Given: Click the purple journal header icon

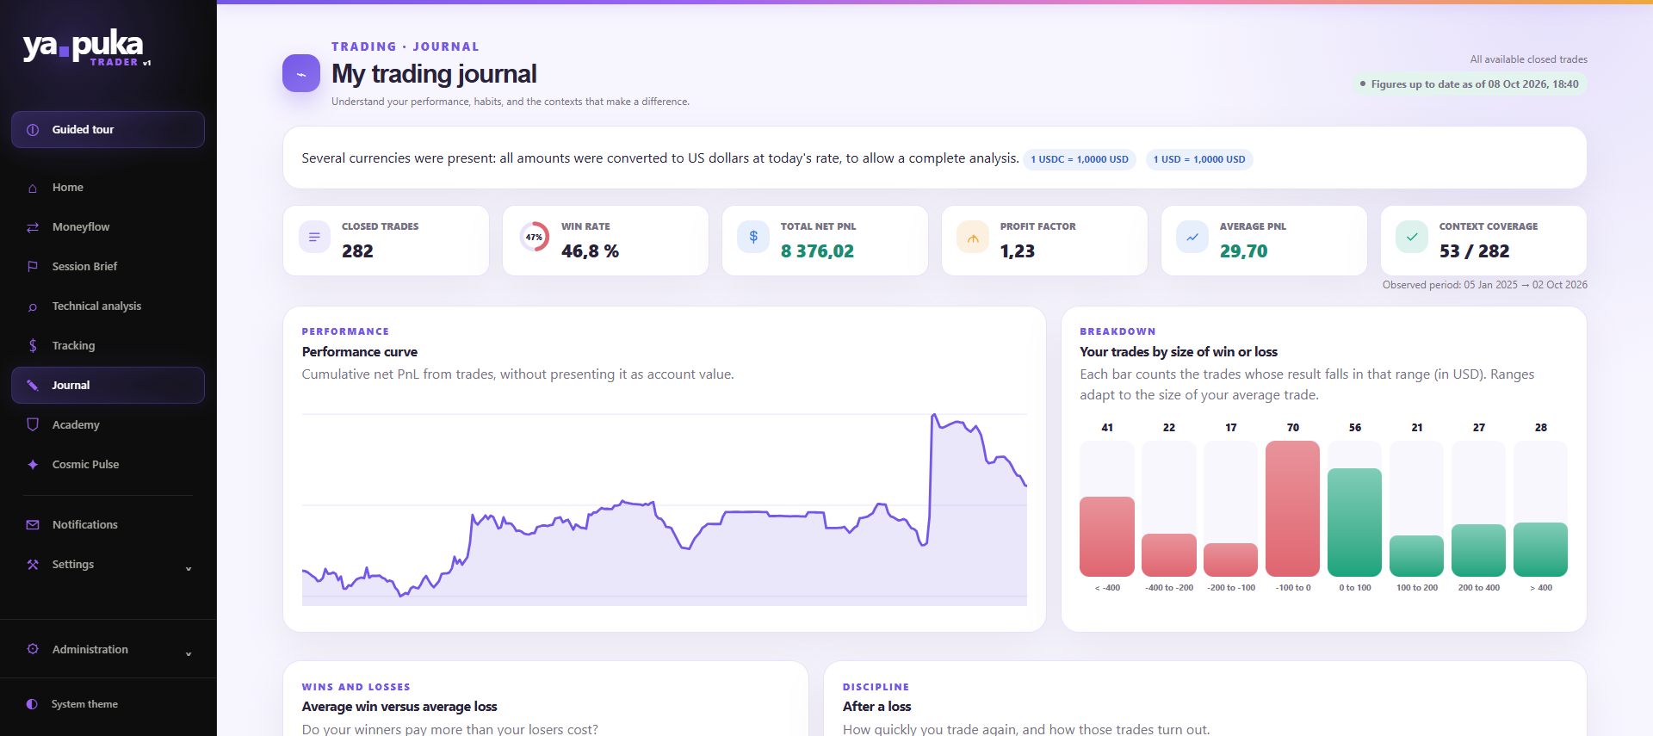Looking at the screenshot, I should (301, 74).
